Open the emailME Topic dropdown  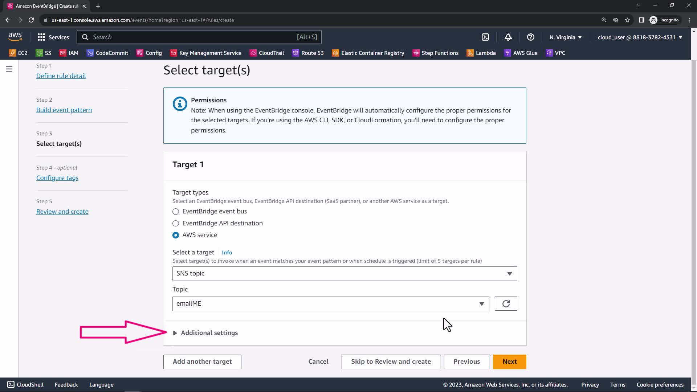point(330,304)
